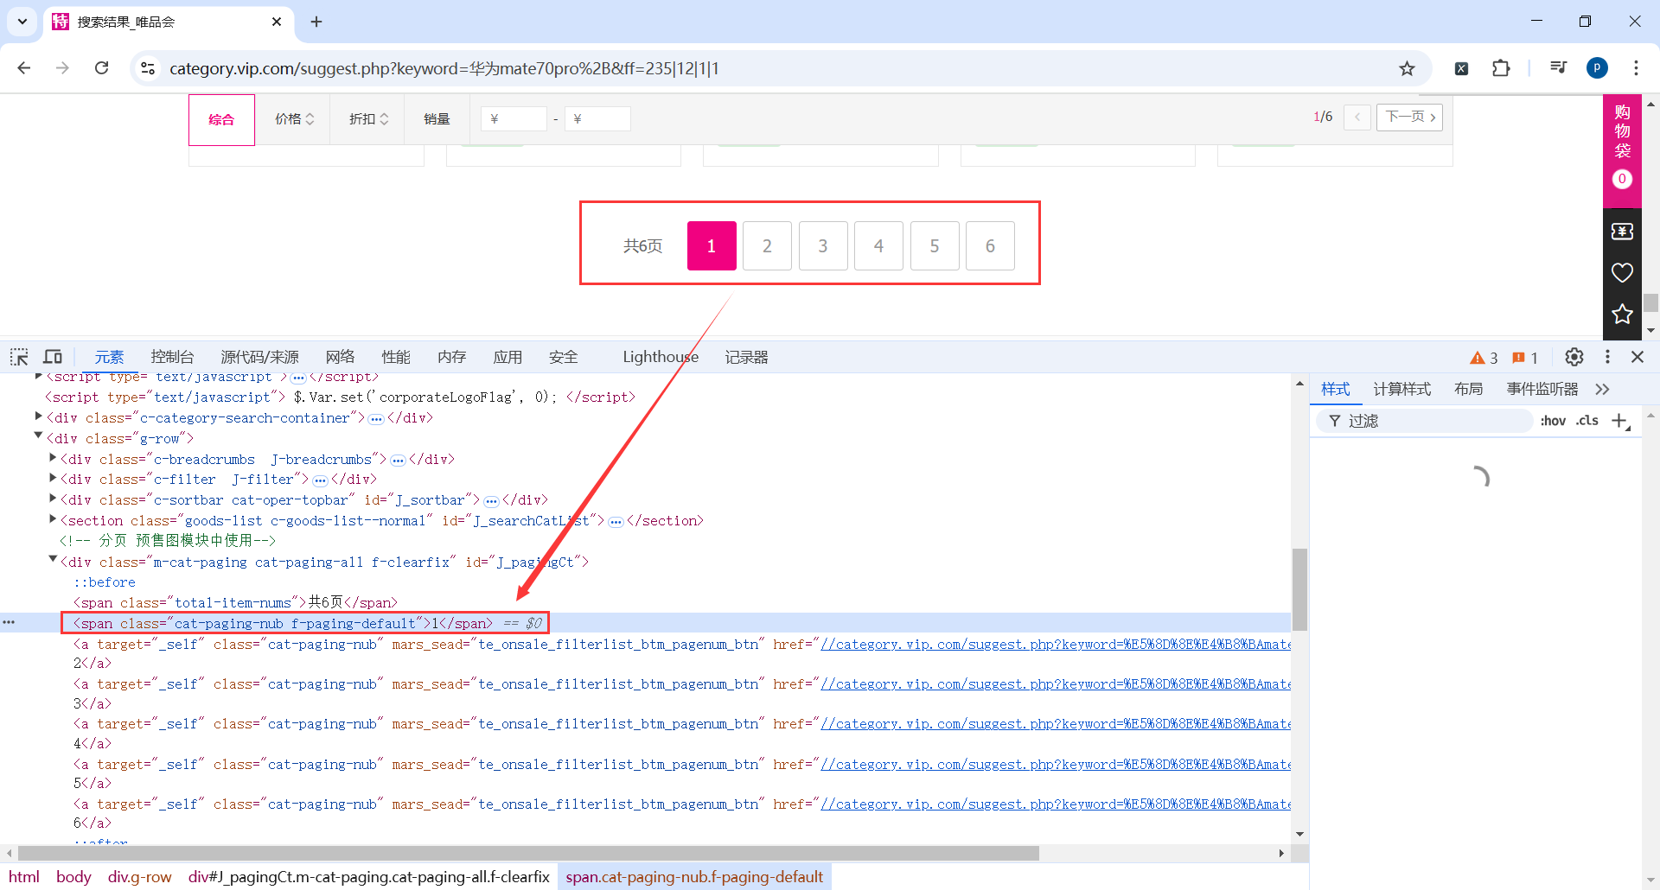Switch to the 网络 DevTools tab
This screenshot has height=890, width=1660.
coord(341,357)
